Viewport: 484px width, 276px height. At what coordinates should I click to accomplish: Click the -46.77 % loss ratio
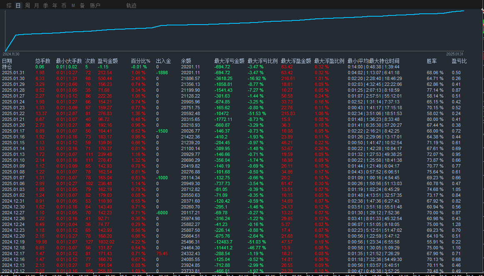tap(257, 248)
